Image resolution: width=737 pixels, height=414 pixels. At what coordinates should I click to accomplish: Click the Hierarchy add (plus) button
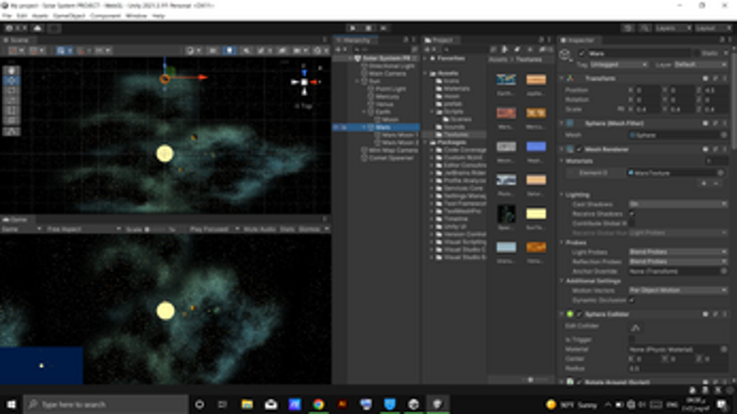[340, 49]
